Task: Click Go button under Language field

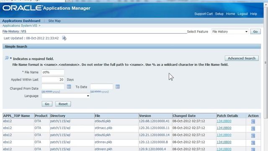Action: [47, 104]
